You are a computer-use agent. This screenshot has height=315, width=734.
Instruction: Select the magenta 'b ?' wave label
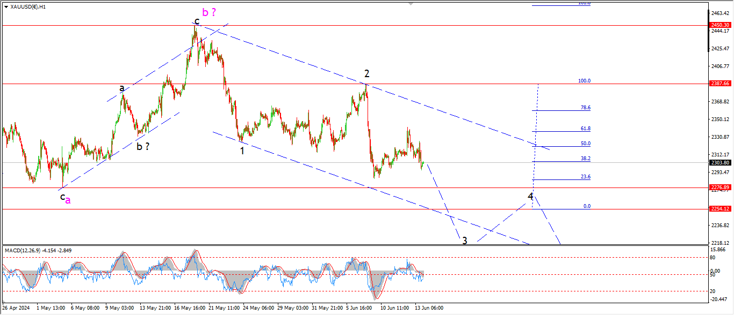[x=211, y=12]
